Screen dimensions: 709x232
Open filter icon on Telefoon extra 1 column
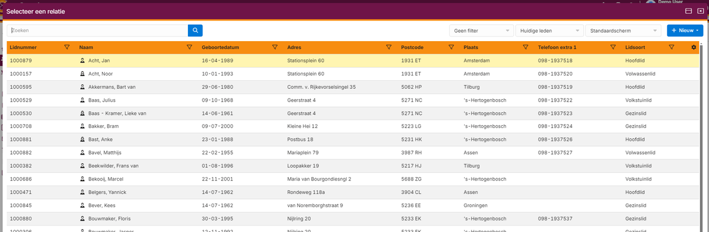613,47
